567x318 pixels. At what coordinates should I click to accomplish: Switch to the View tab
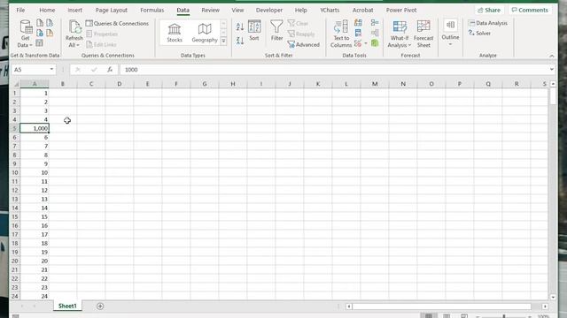tap(237, 10)
